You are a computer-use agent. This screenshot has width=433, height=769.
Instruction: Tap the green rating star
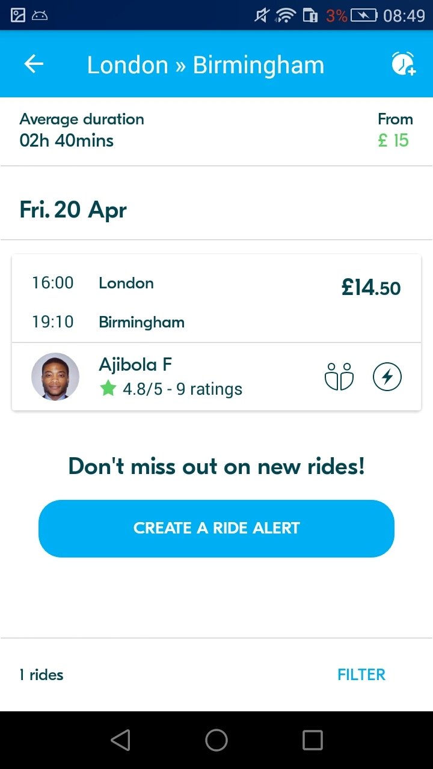tap(108, 389)
